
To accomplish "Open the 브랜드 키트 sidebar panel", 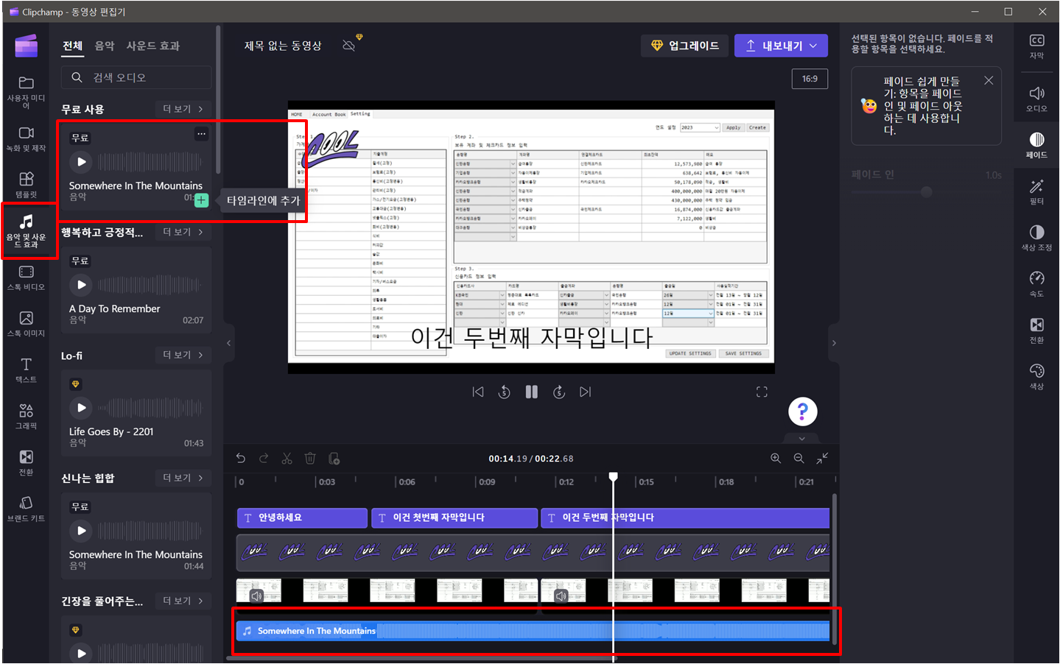I will tap(26, 509).
